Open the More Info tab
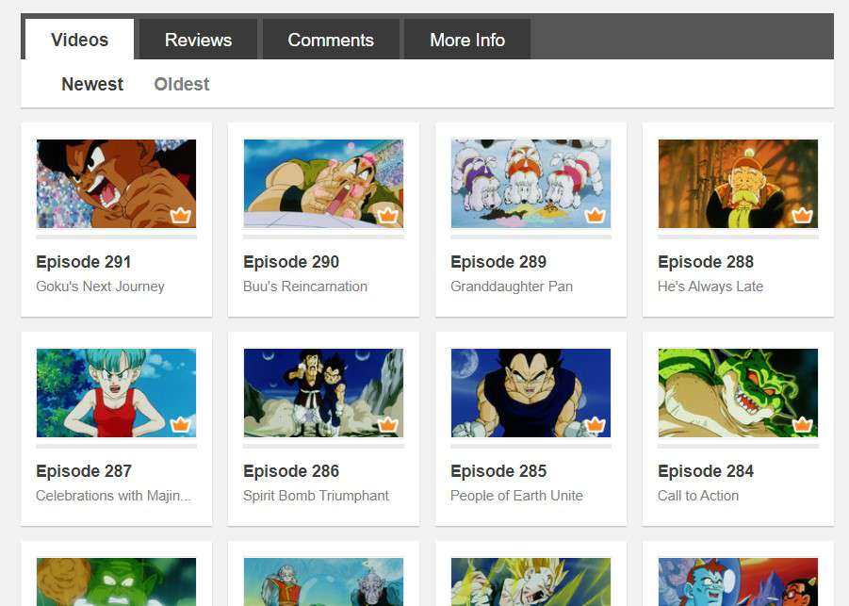Image resolution: width=849 pixels, height=606 pixels. tap(467, 40)
